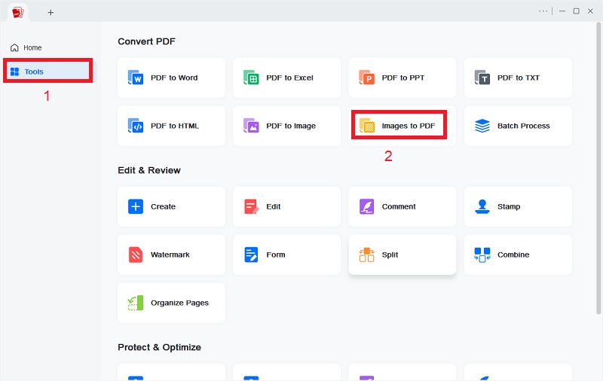The height and width of the screenshot is (381, 603).
Task: Click the Home house icon in sidebar
Action: click(x=14, y=47)
